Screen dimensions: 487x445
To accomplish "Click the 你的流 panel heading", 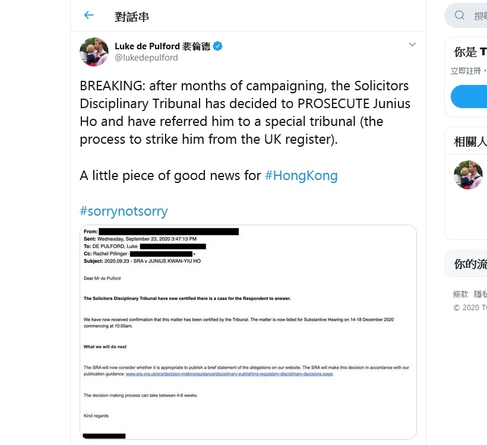I will point(470,264).
